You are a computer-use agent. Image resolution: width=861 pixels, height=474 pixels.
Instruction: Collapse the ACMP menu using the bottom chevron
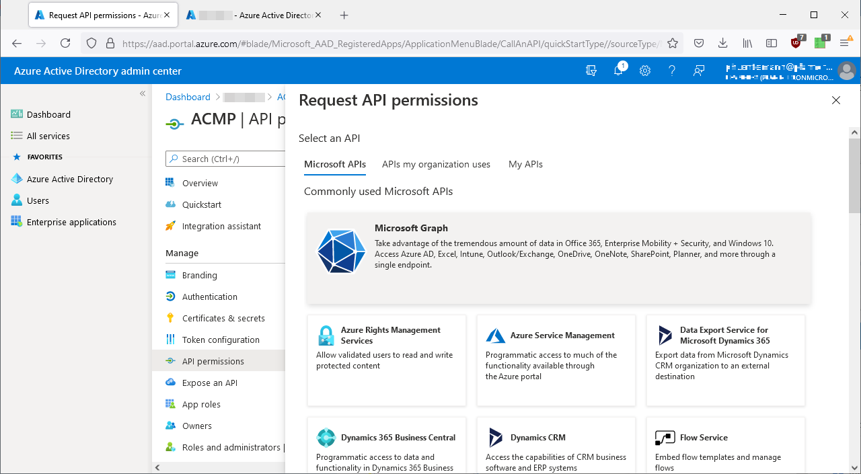coord(157,467)
